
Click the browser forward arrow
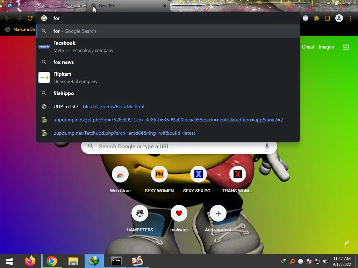click(19, 18)
